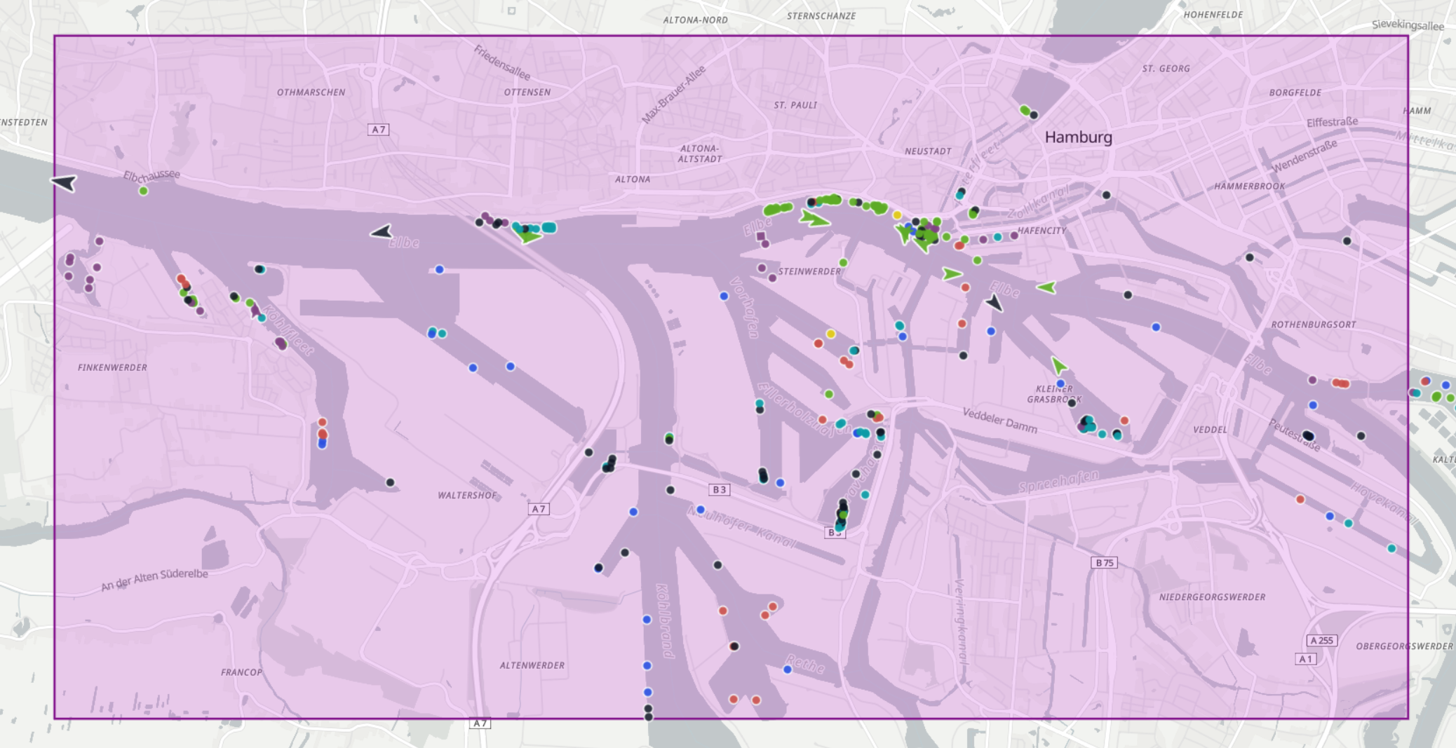Click the OTHMARSCHEN label

pos(311,92)
